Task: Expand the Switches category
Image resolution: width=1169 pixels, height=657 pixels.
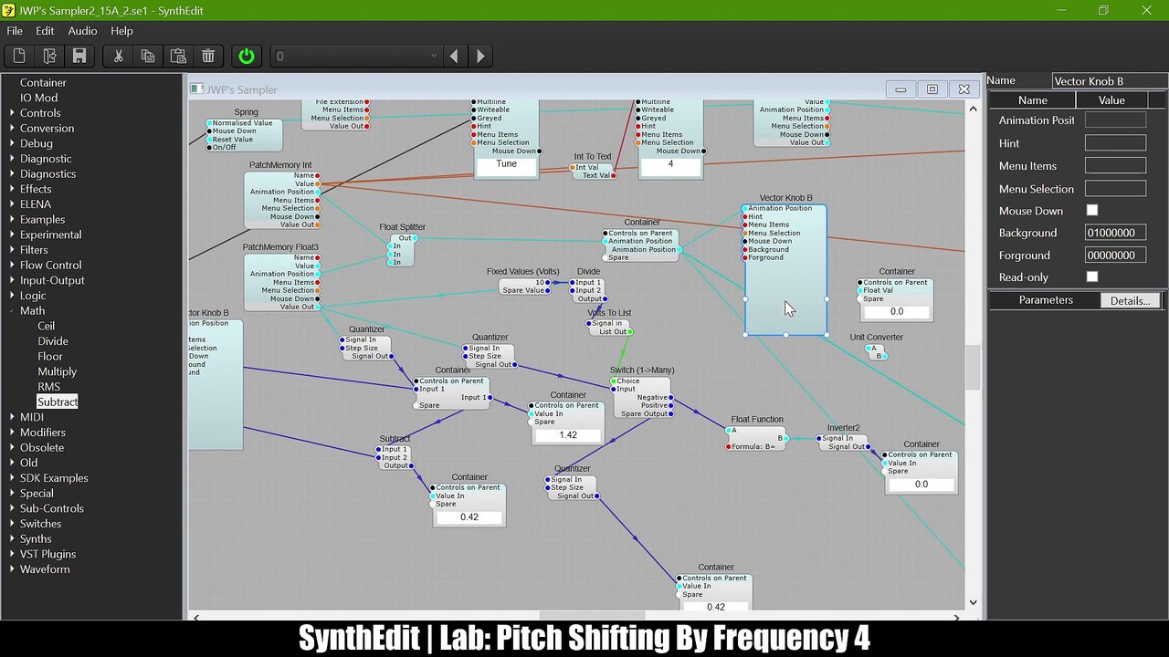Action: [12, 524]
